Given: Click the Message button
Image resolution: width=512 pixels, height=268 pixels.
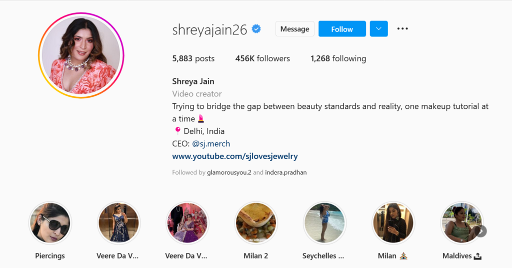Looking at the screenshot, I should 295,28.
